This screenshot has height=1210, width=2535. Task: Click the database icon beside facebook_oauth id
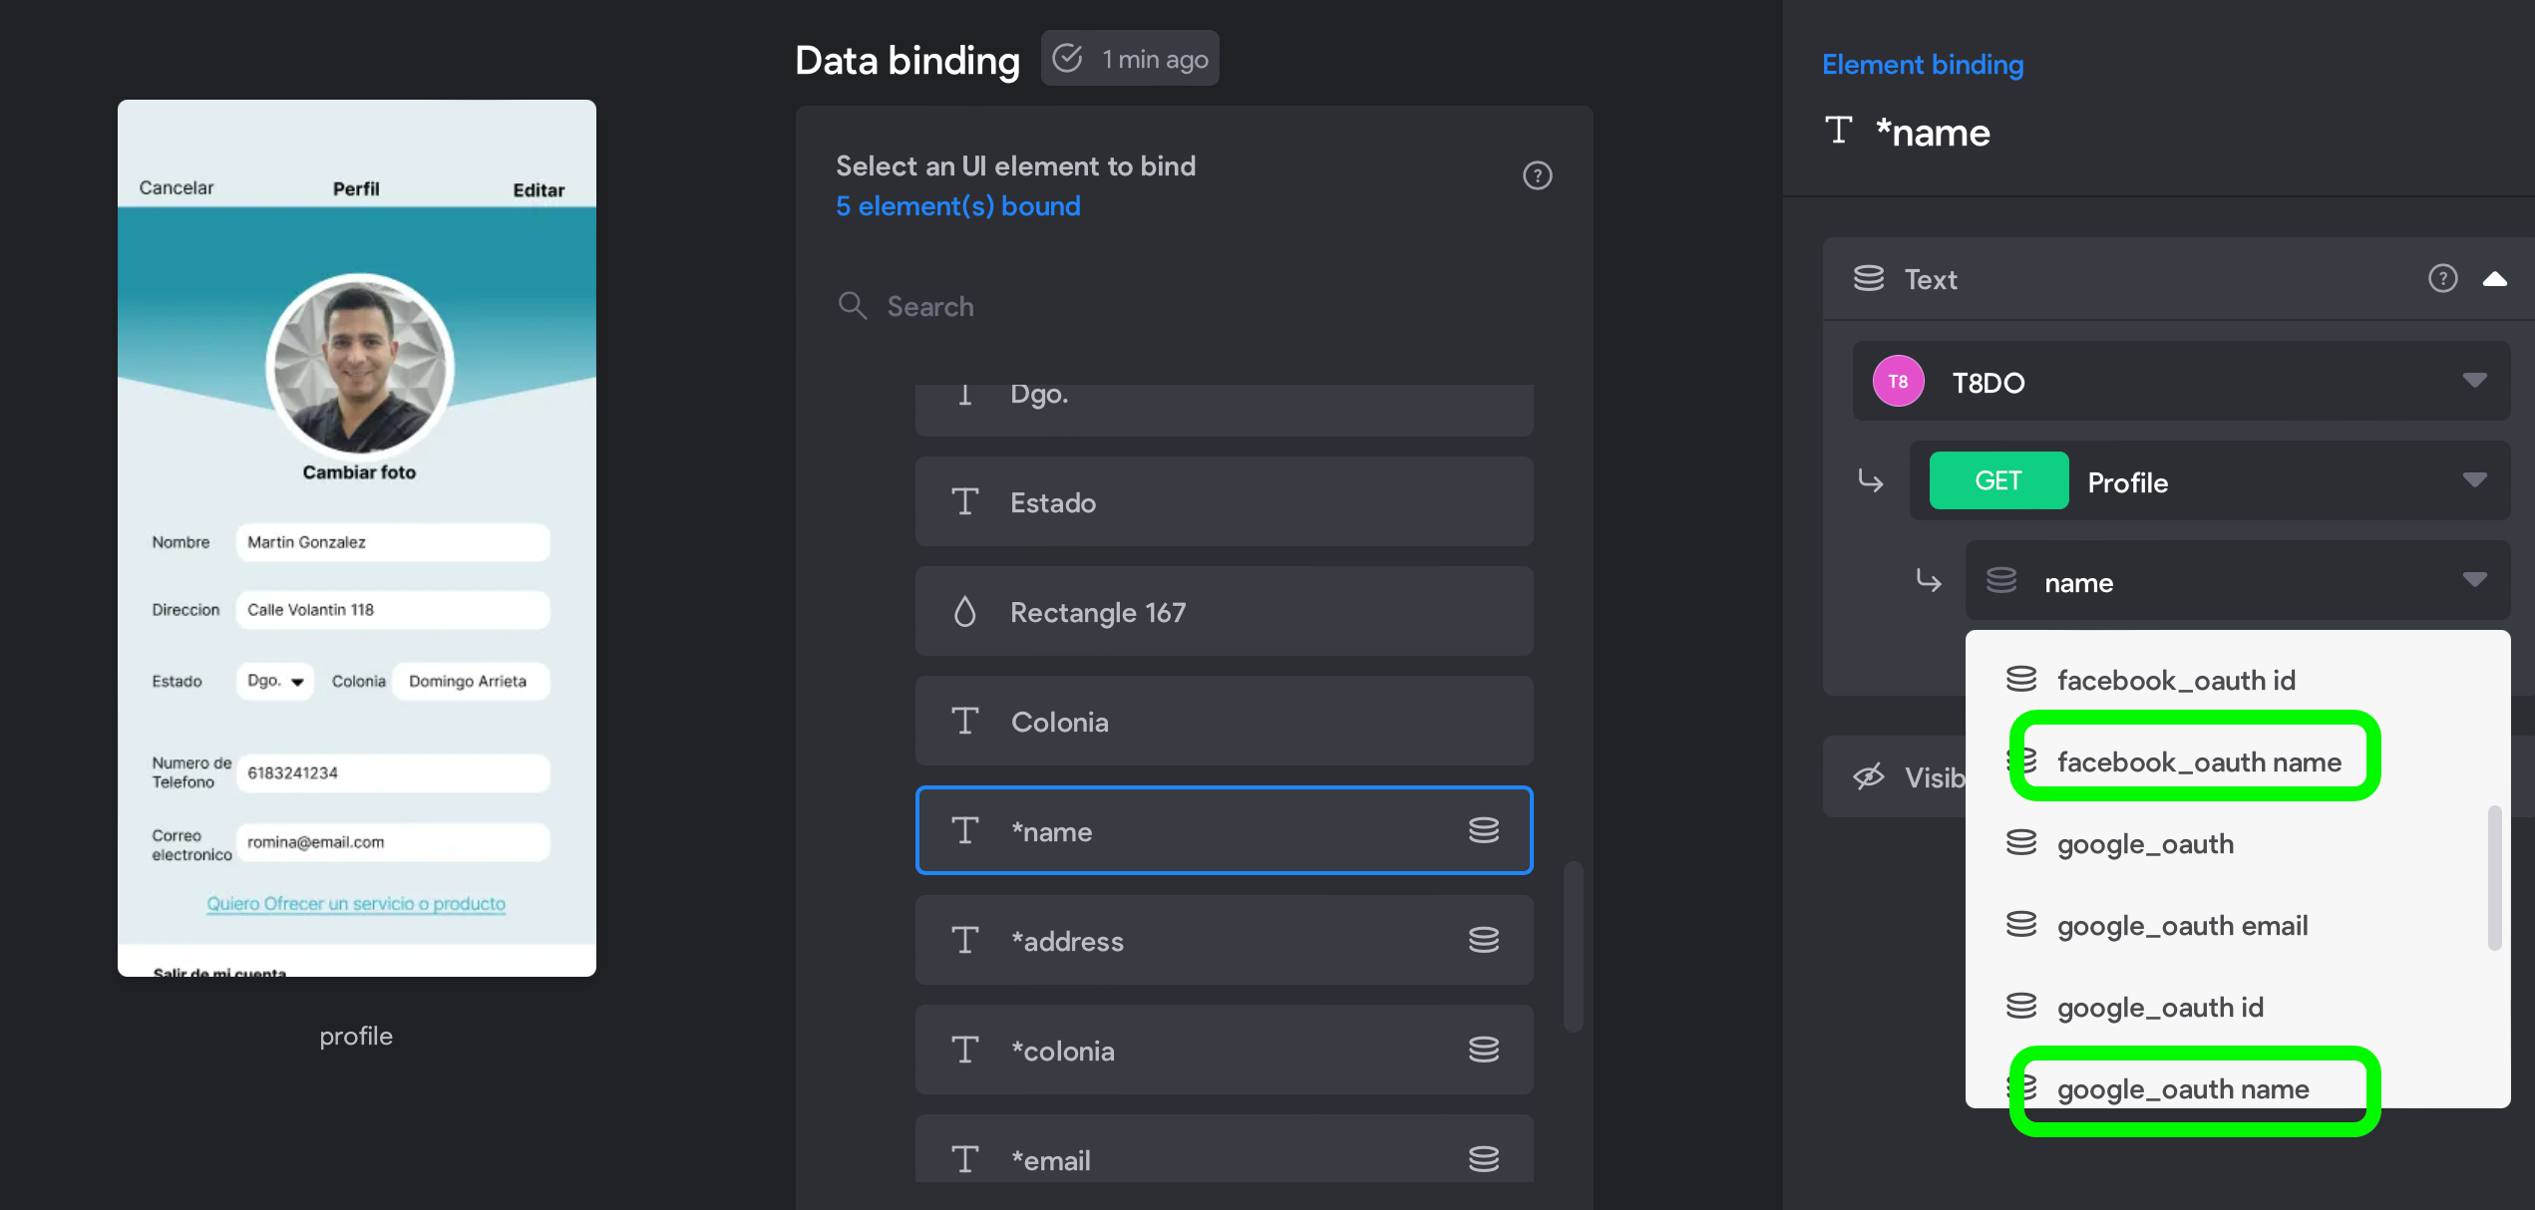point(2021,679)
